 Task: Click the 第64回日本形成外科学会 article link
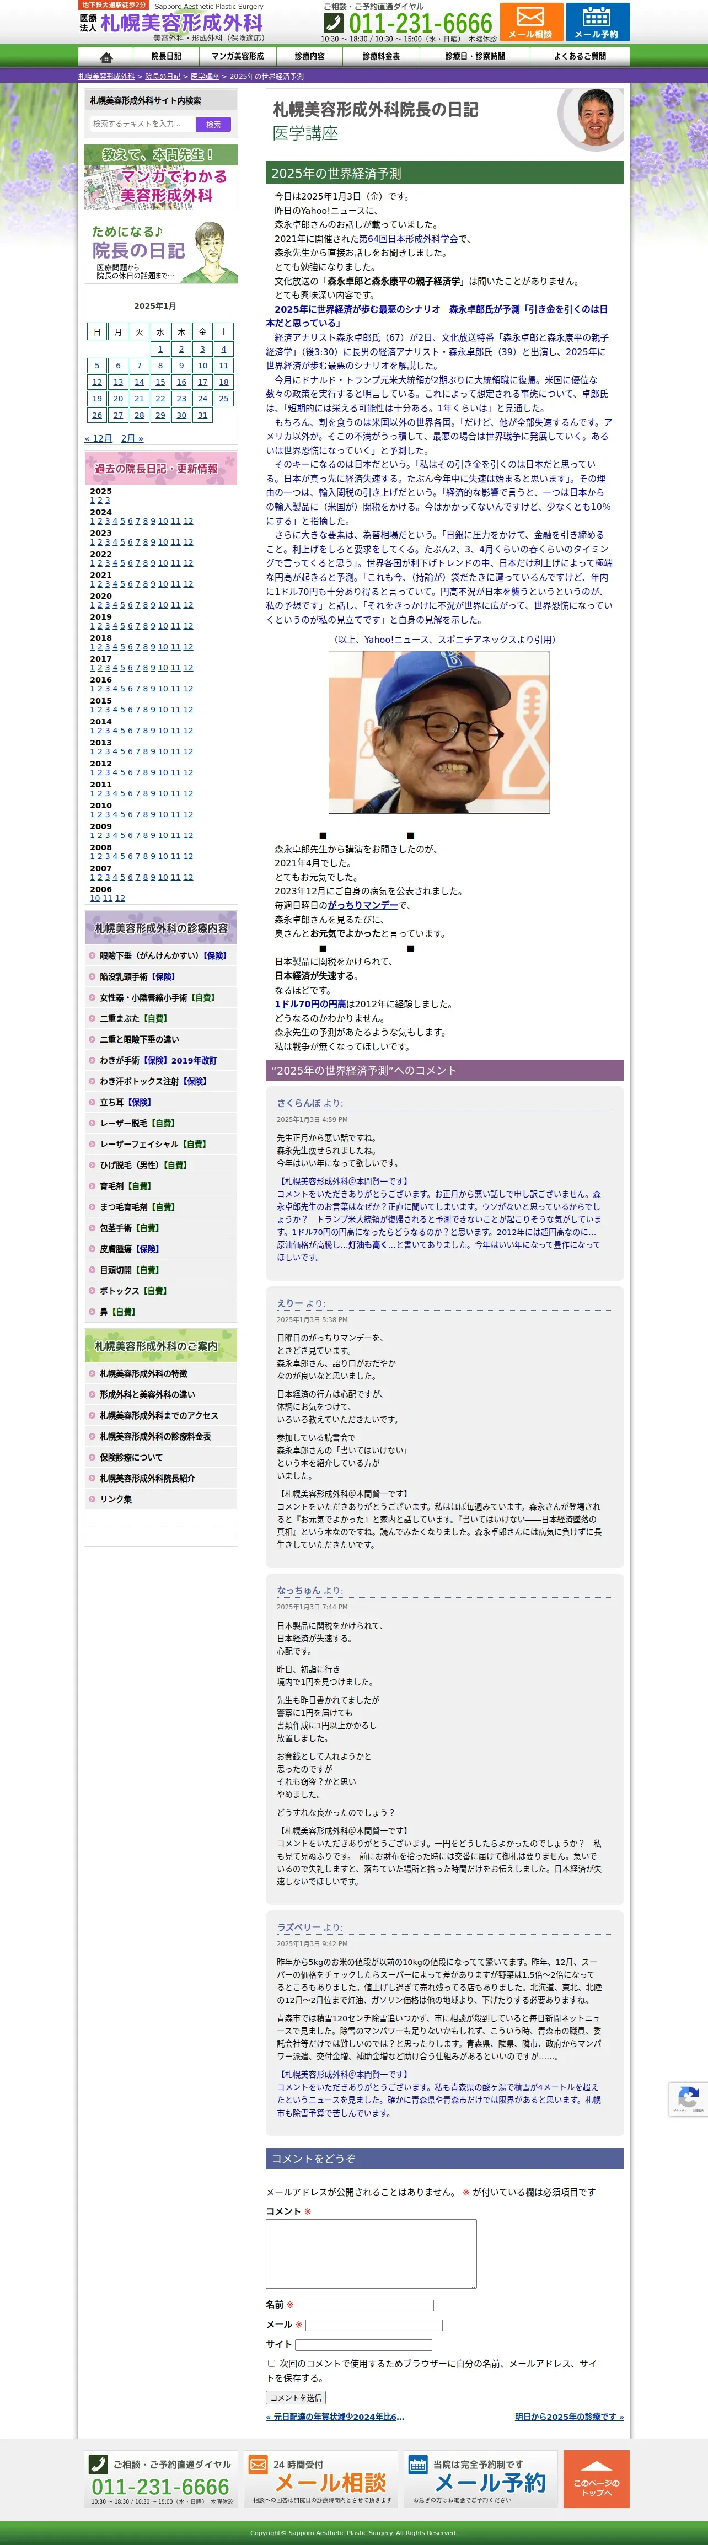pos(409,239)
